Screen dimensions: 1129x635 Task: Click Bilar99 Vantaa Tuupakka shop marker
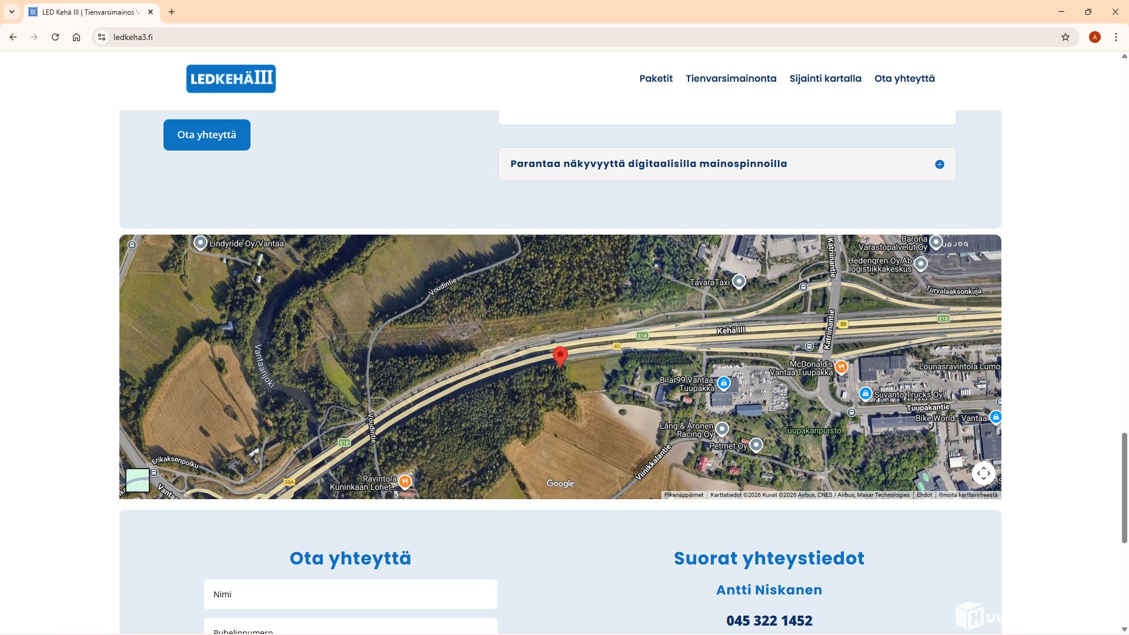(x=724, y=383)
